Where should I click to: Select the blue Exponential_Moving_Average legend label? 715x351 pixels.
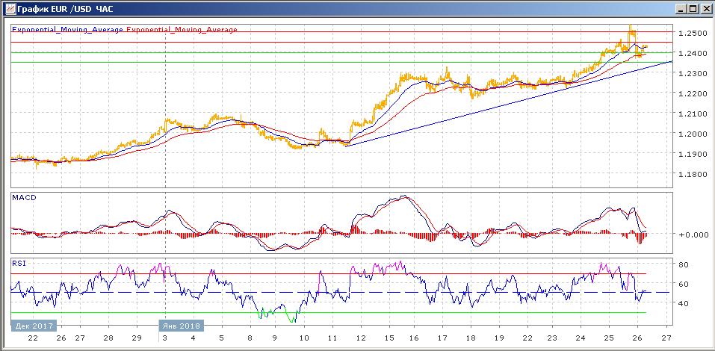(67, 30)
